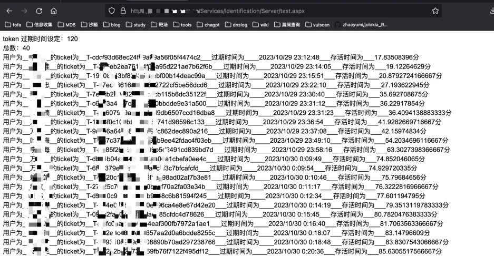Open the tracking protection shield icon
This screenshot has width=494, height=256.
tap(112, 11)
